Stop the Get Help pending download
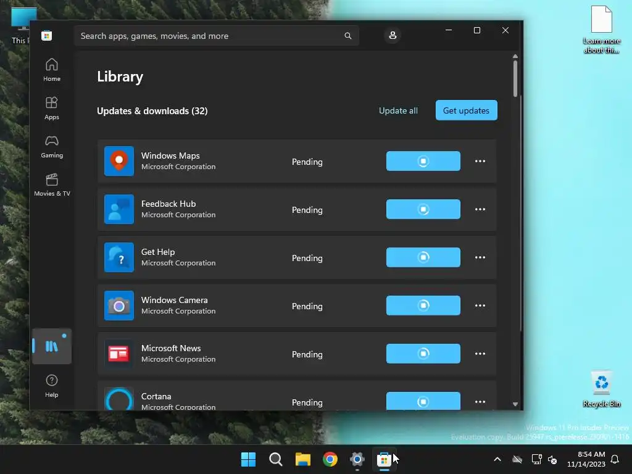Viewport: 632px width, 474px height. pos(423,257)
